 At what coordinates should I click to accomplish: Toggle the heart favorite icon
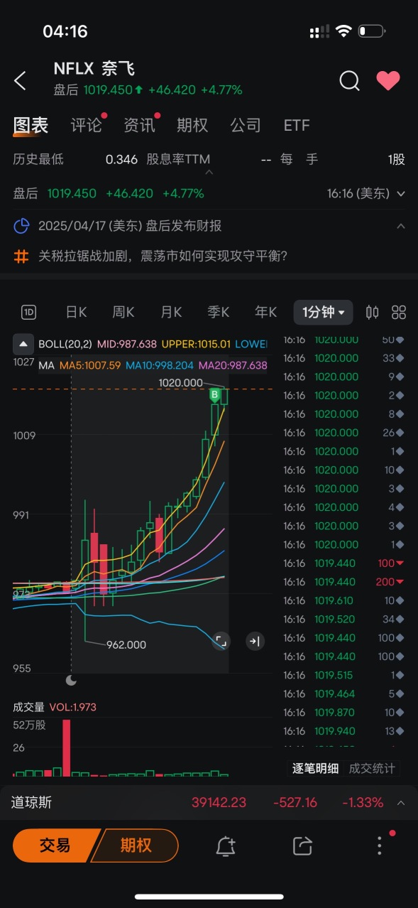click(388, 81)
